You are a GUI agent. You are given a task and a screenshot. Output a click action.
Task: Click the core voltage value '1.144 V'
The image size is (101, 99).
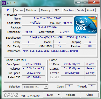(64, 32)
